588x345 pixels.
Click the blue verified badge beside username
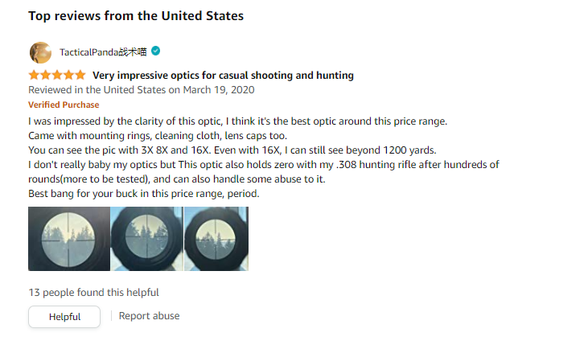(155, 51)
